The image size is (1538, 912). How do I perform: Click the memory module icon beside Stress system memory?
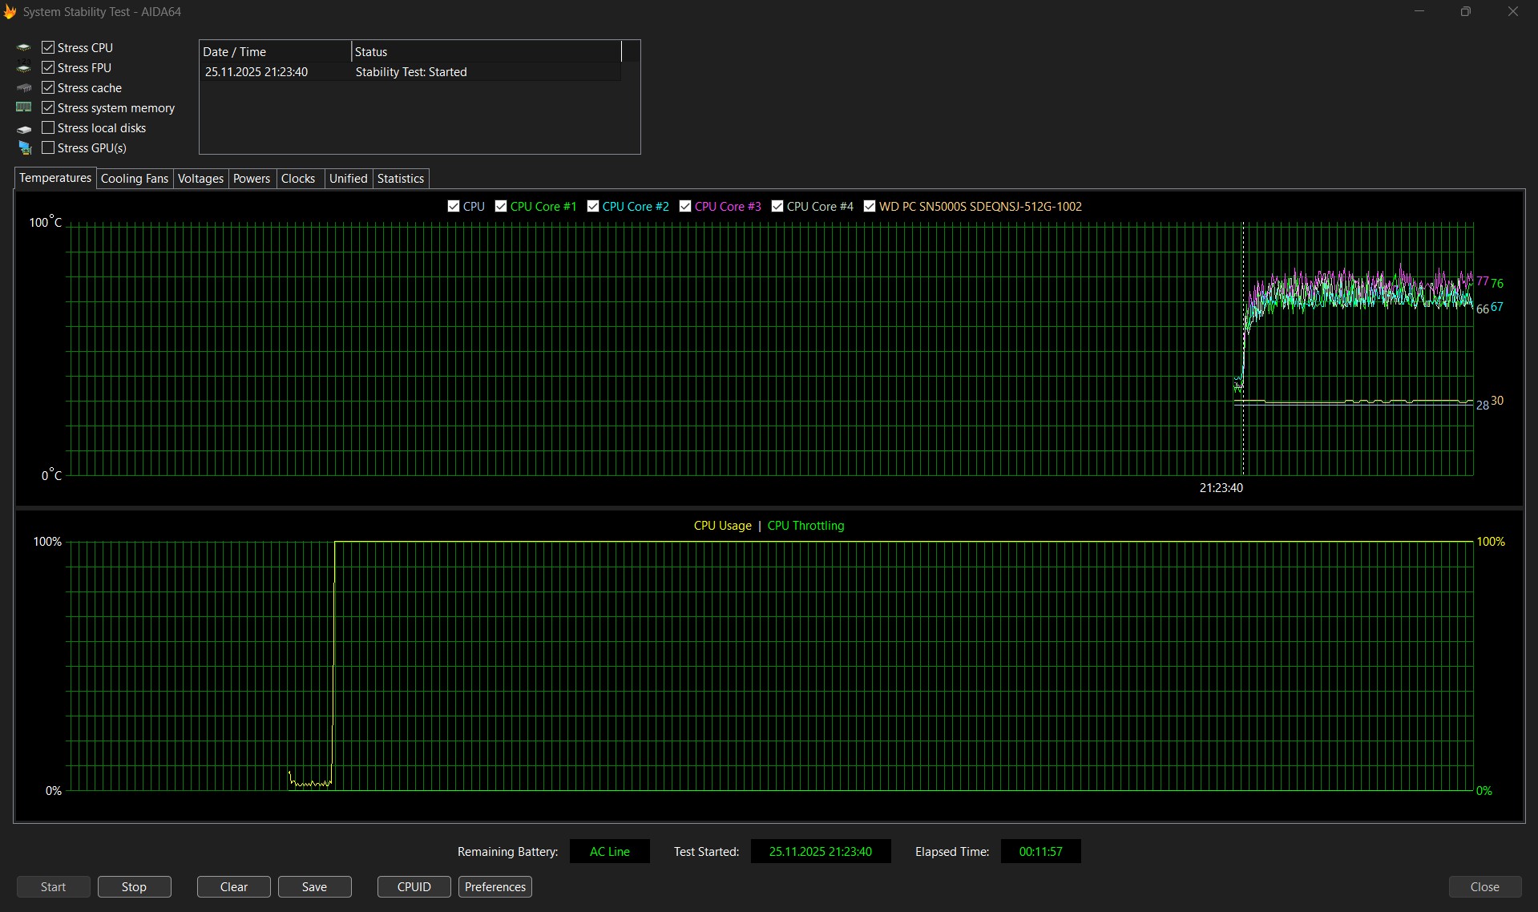coord(24,107)
